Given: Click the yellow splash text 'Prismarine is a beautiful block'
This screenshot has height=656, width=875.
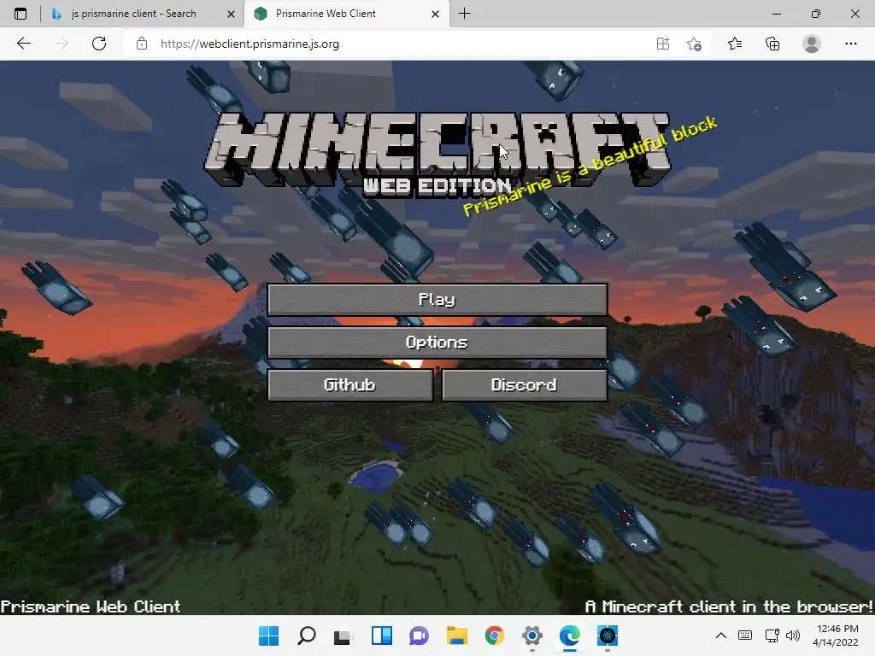Looking at the screenshot, I should pos(590,166).
